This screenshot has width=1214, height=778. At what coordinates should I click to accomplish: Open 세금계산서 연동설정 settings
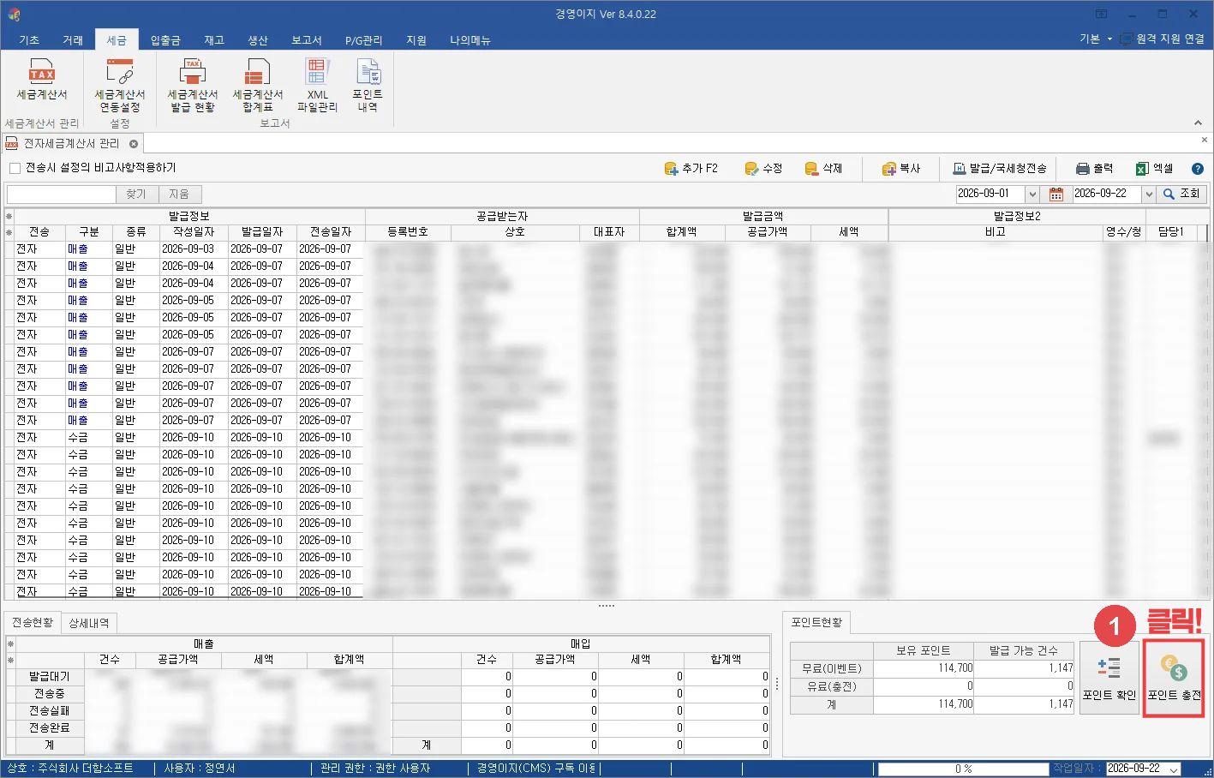click(x=120, y=86)
